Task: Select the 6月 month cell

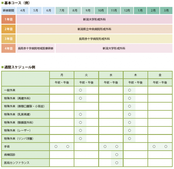Action: [x=49, y=11]
